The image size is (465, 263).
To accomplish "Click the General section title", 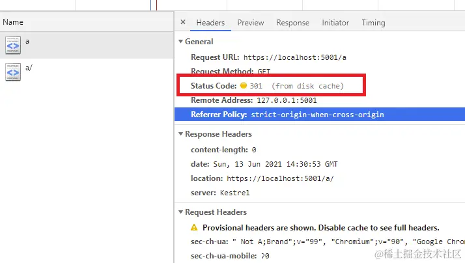I will (x=199, y=42).
